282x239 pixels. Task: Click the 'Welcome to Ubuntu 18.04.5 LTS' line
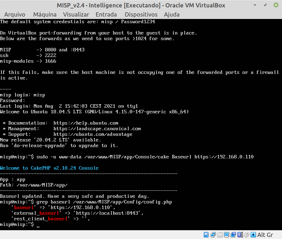pyautogui.click(x=94, y=112)
